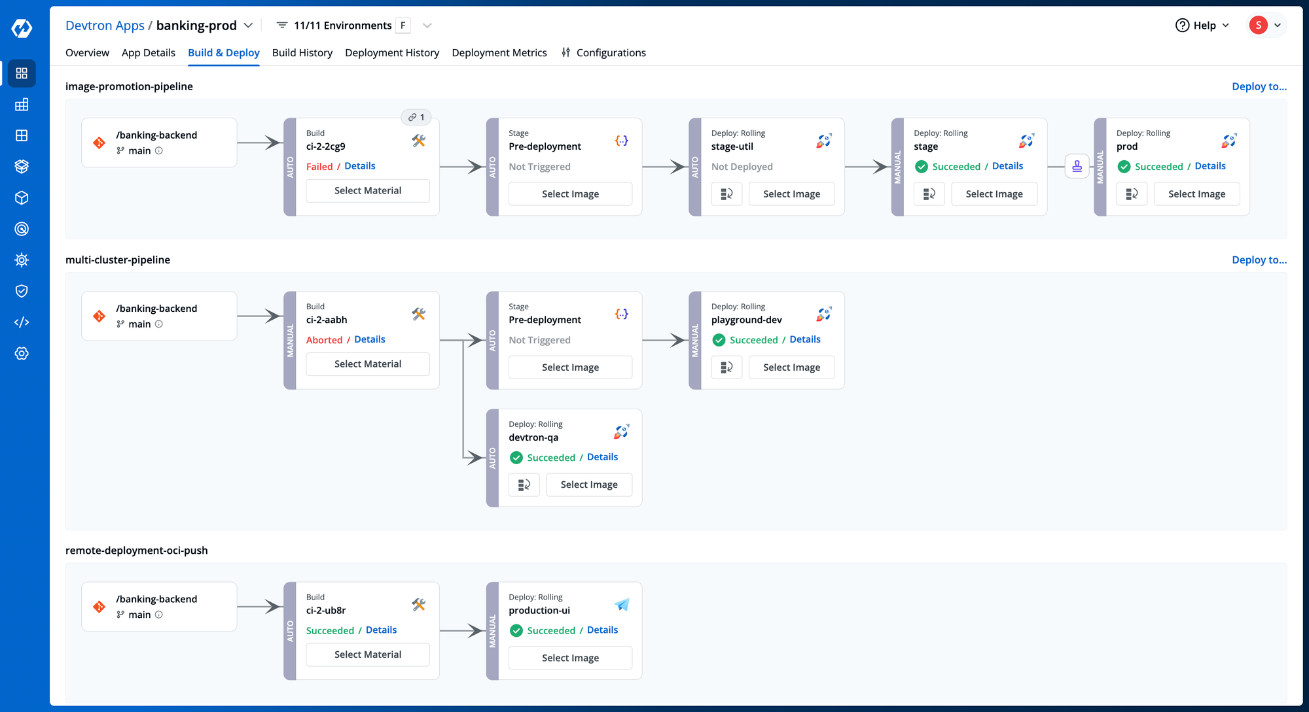Click Select Image on production-ui node
The image size is (1309, 712).
tap(571, 658)
